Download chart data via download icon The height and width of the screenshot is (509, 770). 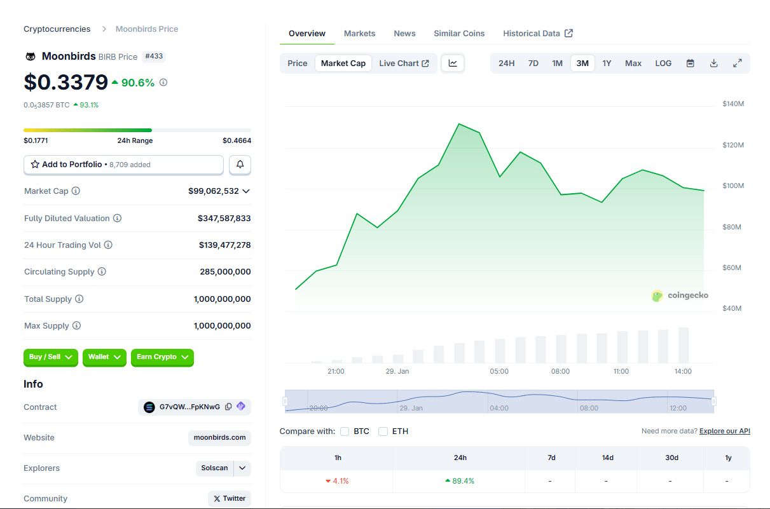click(x=713, y=63)
